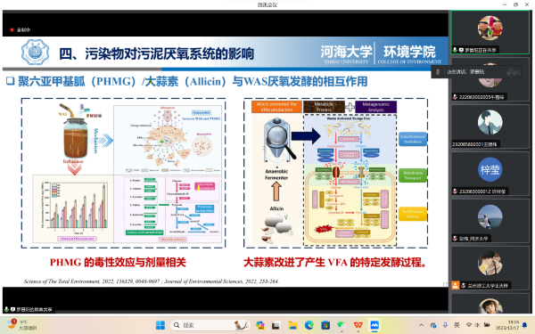Toggle the muted microphone in speaking-status bar
Image resolution: width=535 pixels, height=334 pixels.
pyautogui.click(x=438, y=72)
